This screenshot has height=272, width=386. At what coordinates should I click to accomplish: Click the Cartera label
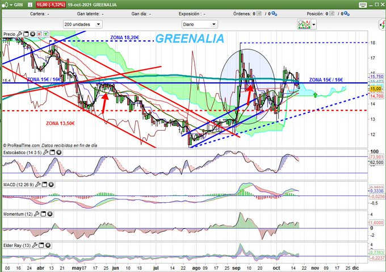(37, 14)
